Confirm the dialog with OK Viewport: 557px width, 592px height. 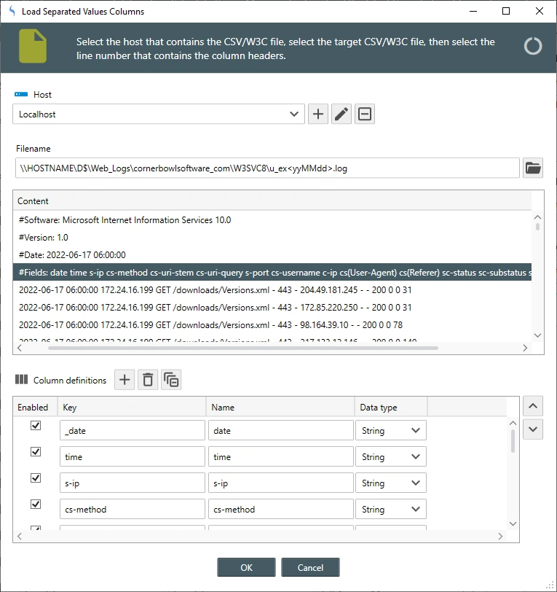[246, 567]
